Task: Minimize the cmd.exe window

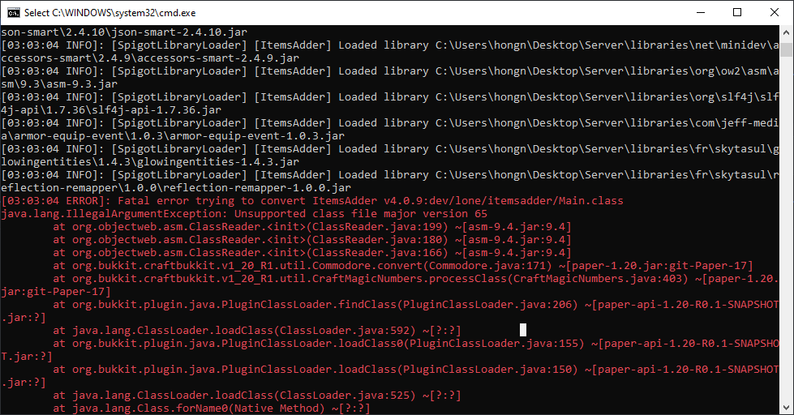Action: coord(700,13)
